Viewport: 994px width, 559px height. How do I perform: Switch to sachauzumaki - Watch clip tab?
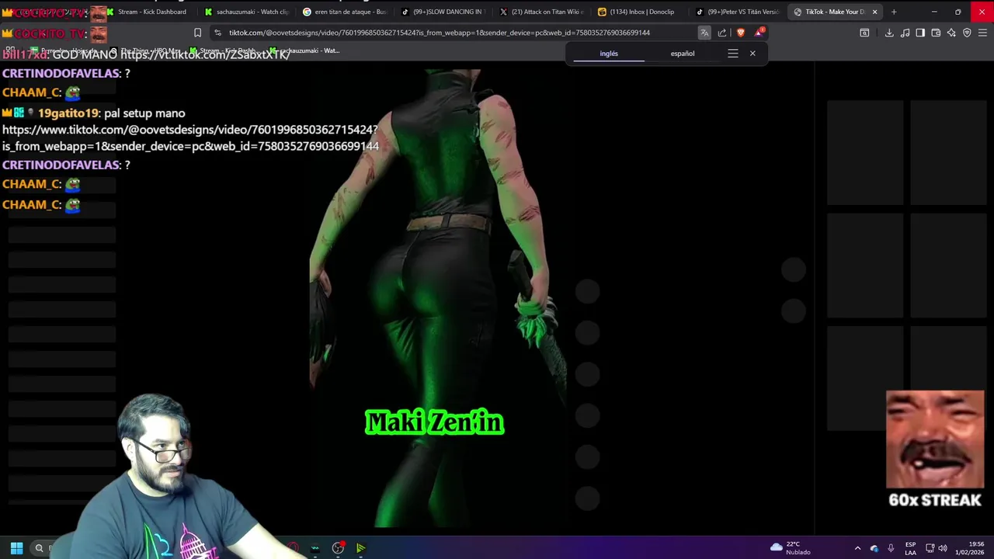pos(247,12)
